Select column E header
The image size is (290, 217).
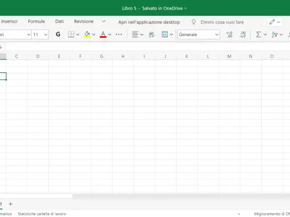[x=59, y=57]
